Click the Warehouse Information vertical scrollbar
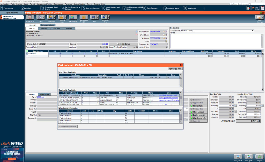The height and width of the screenshot is (162, 265). coord(180,117)
